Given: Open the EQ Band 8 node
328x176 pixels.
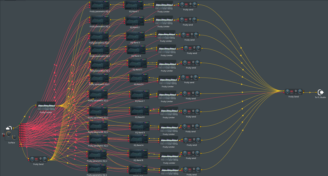Looking at the screenshot, I should click(x=140, y=111).
